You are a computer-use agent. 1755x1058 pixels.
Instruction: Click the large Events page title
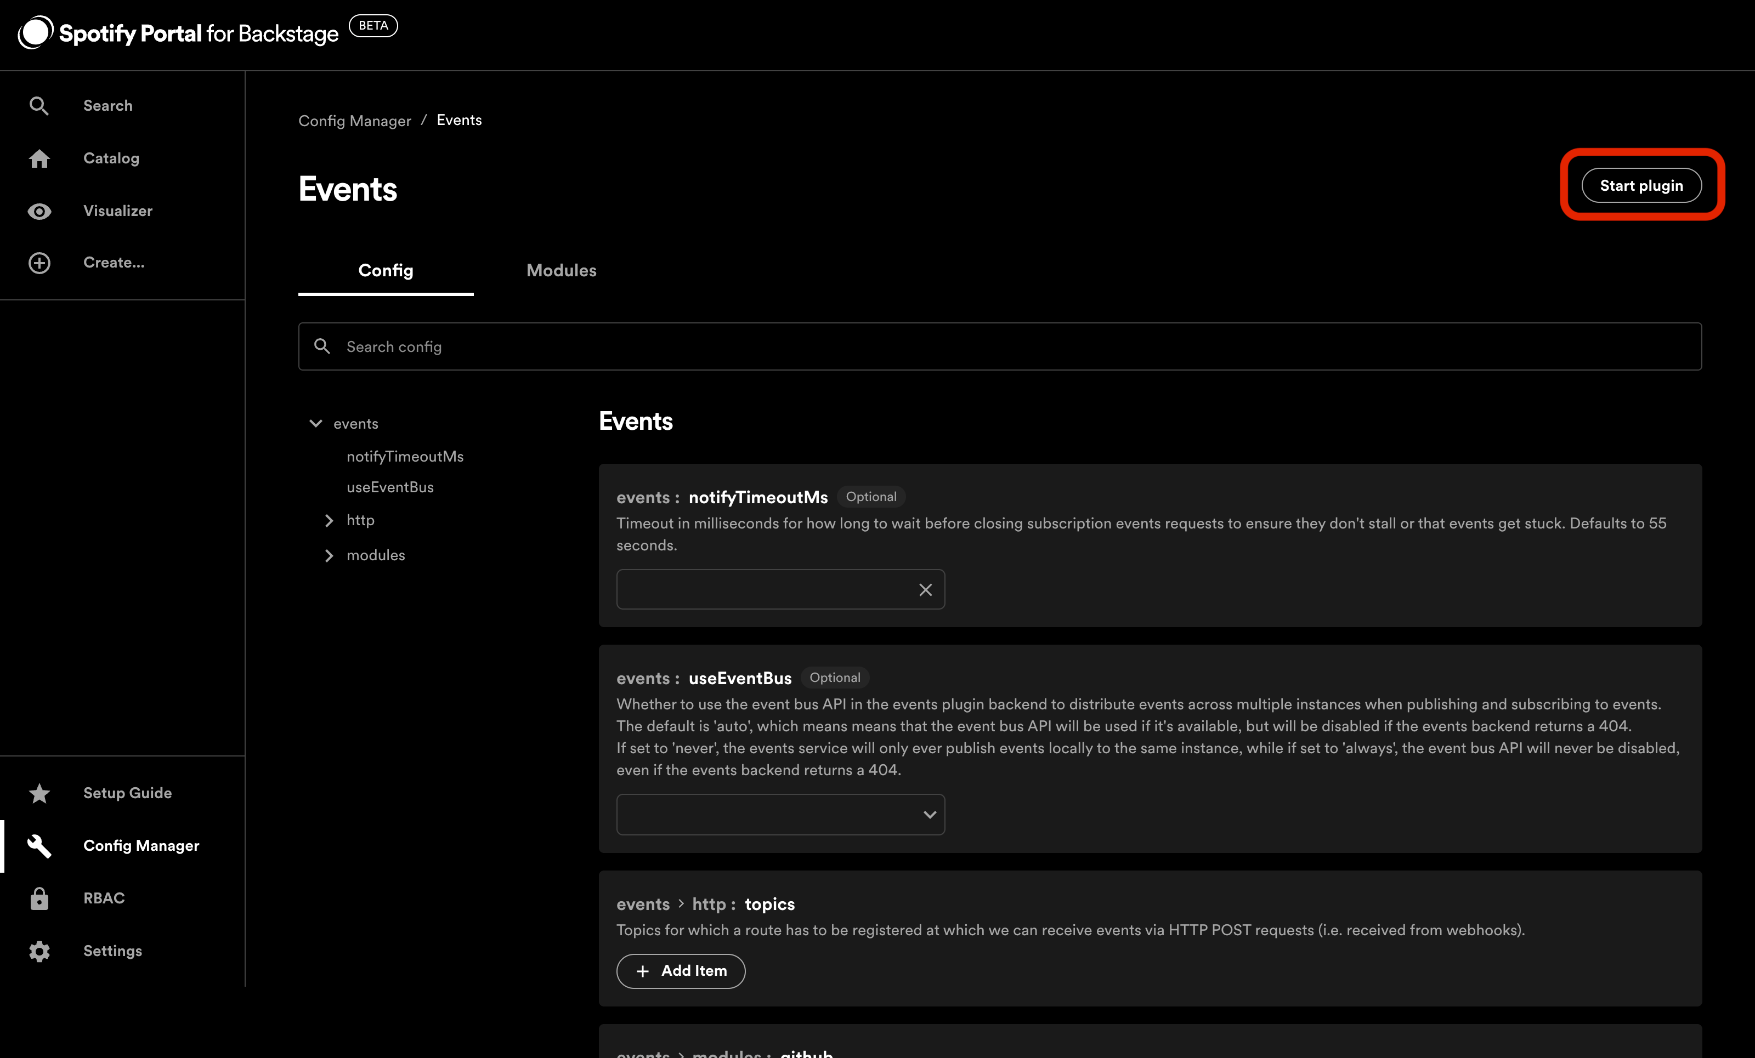pyautogui.click(x=348, y=189)
